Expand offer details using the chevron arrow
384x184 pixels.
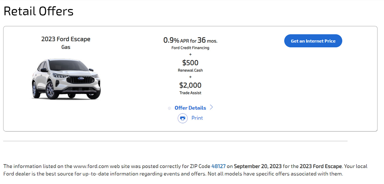click(x=211, y=107)
